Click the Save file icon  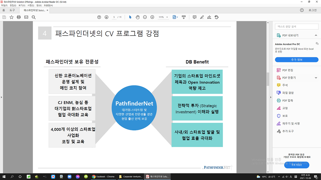4,17
